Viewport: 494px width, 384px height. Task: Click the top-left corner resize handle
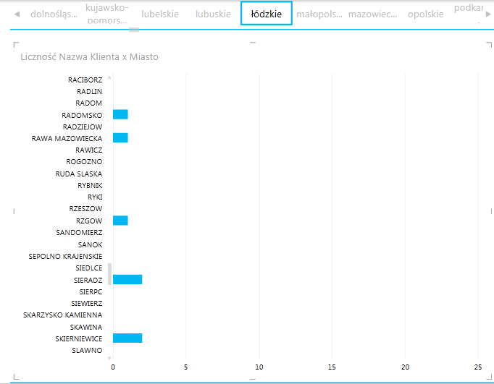pyautogui.click(x=17, y=46)
